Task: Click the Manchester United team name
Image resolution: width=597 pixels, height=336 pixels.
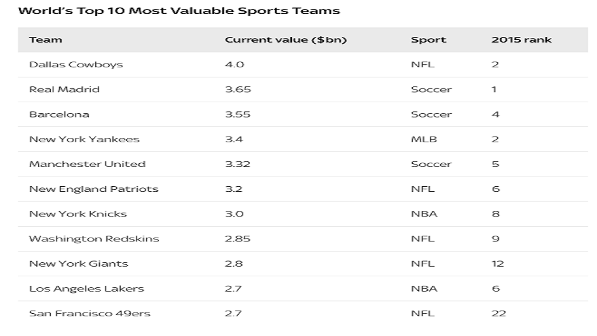Action: [87, 165]
